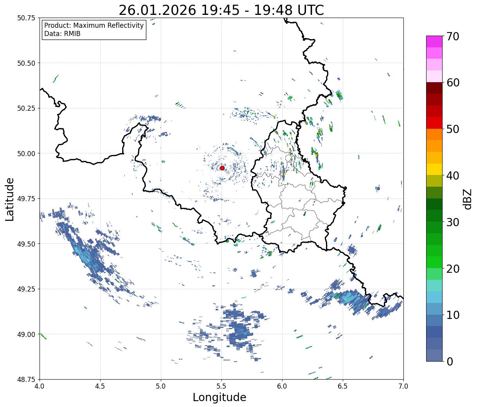477x407 pixels.
Task: Click the 0 colorbar tick label
Action: pos(450,361)
